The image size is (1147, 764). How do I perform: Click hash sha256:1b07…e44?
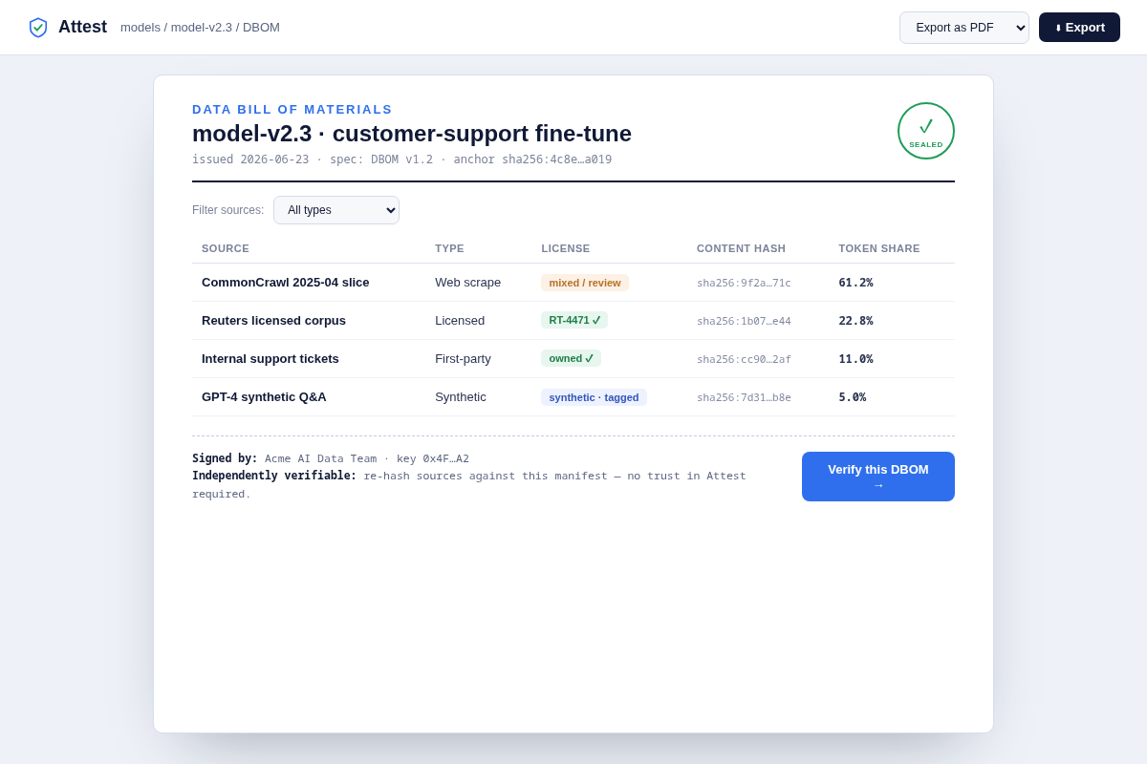(x=744, y=321)
